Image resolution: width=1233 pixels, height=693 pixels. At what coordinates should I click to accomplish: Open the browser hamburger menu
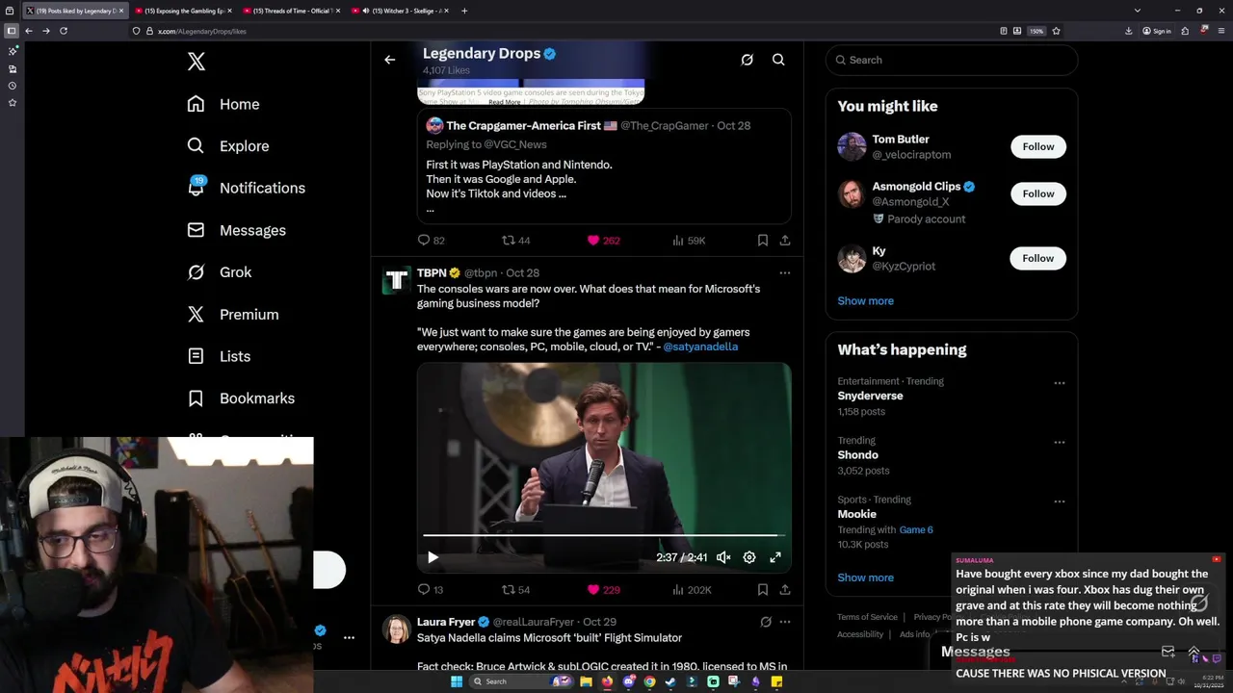(1221, 31)
